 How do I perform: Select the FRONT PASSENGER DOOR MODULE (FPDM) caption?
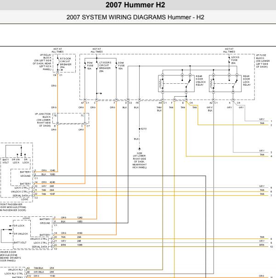point(13,207)
